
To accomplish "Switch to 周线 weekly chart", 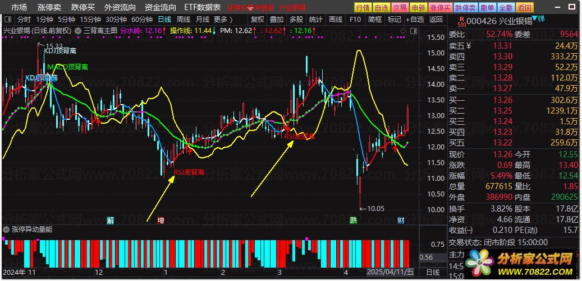I will pos(184,20).
